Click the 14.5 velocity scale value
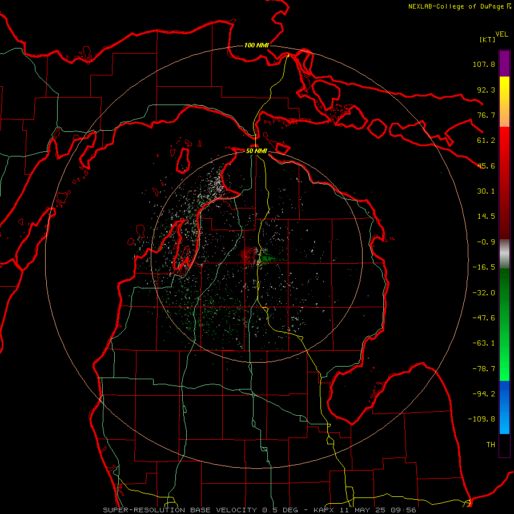Image resolution: width=514 pixels, height=514 pixels. pos(486,216)
